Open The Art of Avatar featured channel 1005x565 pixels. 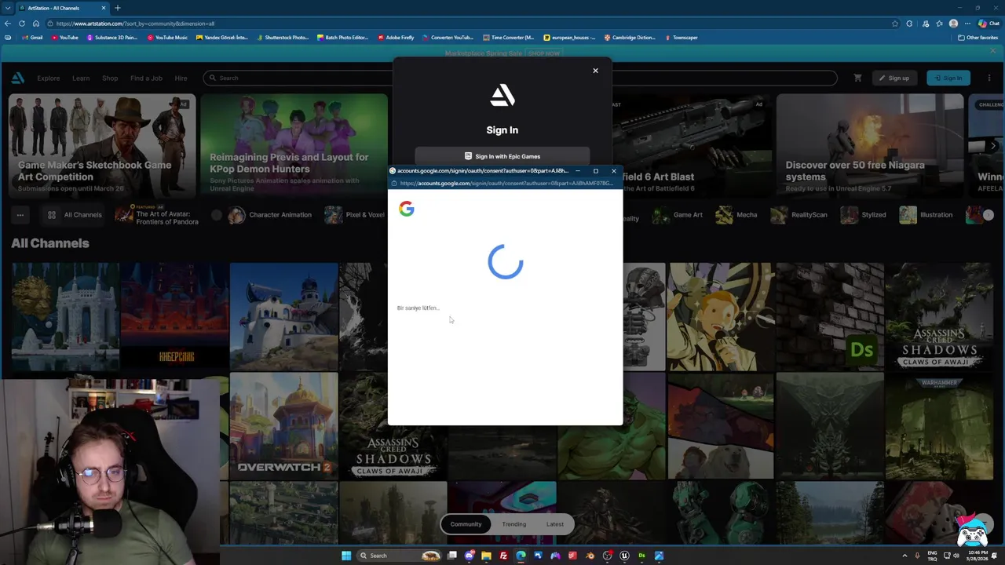(156, 215)
